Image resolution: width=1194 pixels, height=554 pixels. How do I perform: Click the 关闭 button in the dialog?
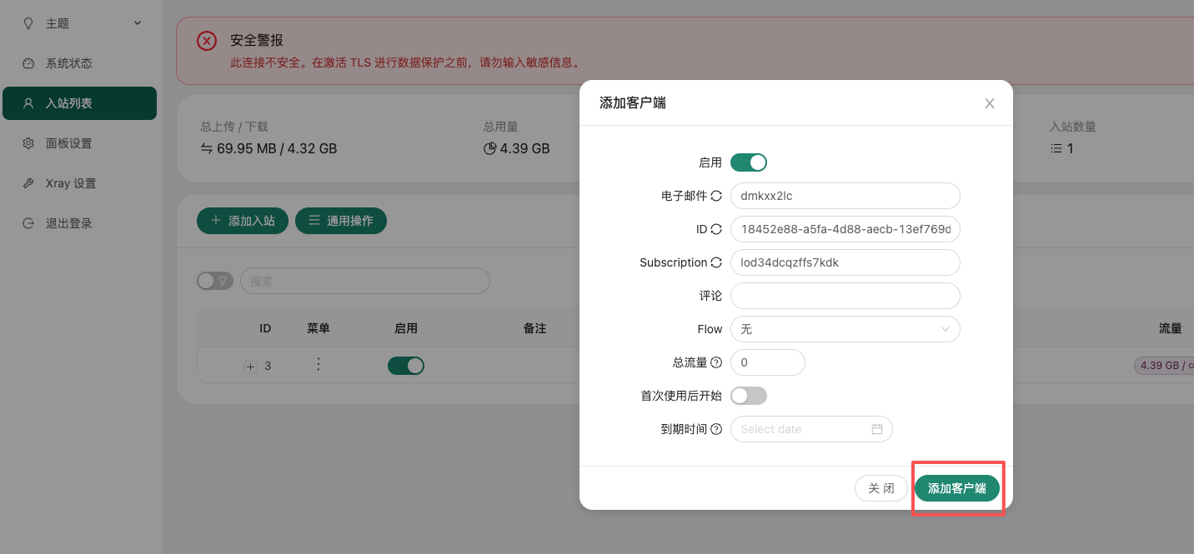[x=880, y=488]
